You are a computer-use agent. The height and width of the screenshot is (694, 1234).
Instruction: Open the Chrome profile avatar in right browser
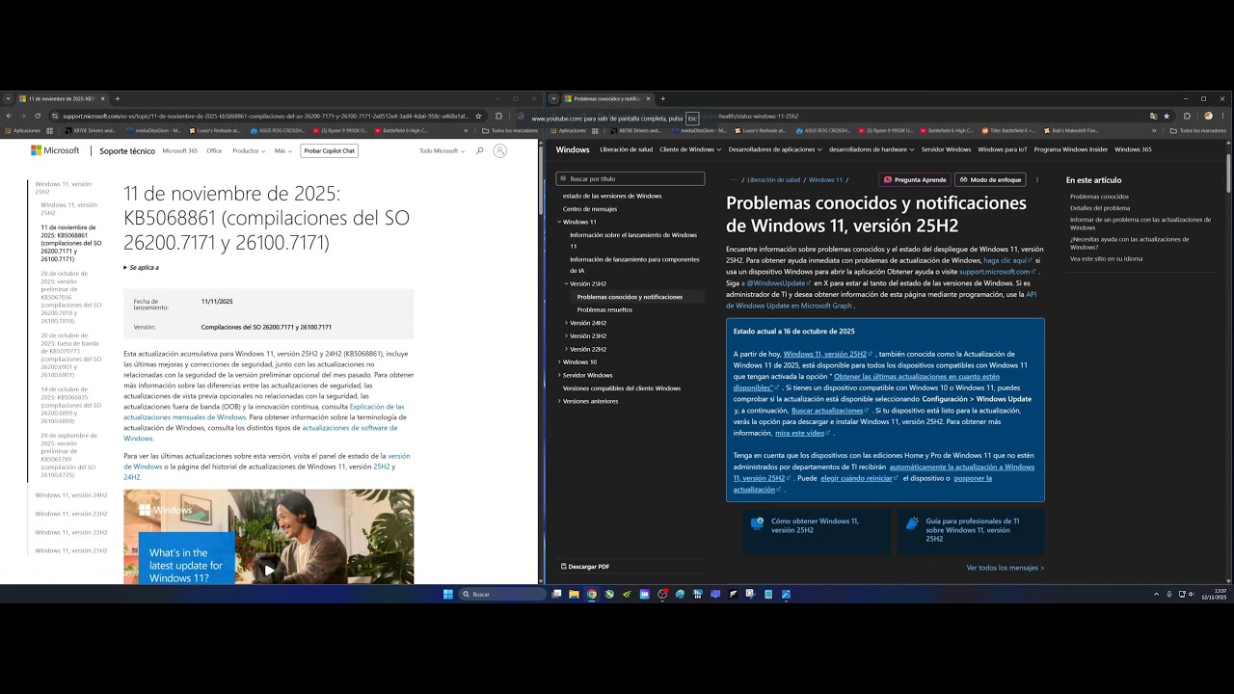[1208, 116]
